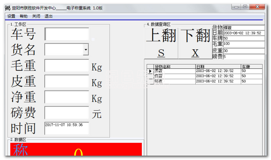271x160 pixels.
Task: Click the 净重 input field
Action: 67,97
